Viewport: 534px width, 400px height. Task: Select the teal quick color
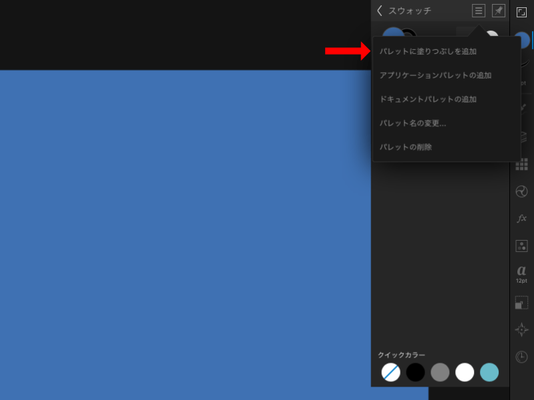point(489,372)
